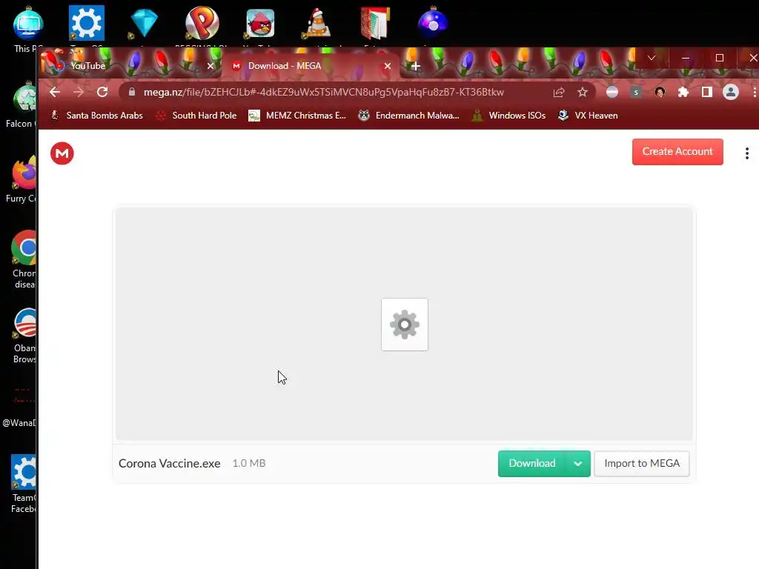Open the tab search chevron
Viewport: 759px width, 569px height.
click(x=652, y=58)
